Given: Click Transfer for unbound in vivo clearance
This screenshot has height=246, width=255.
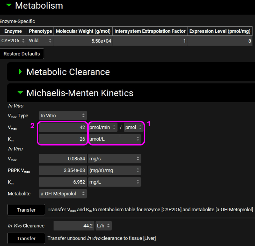Looking at the screenshot, I should (26, 238).
